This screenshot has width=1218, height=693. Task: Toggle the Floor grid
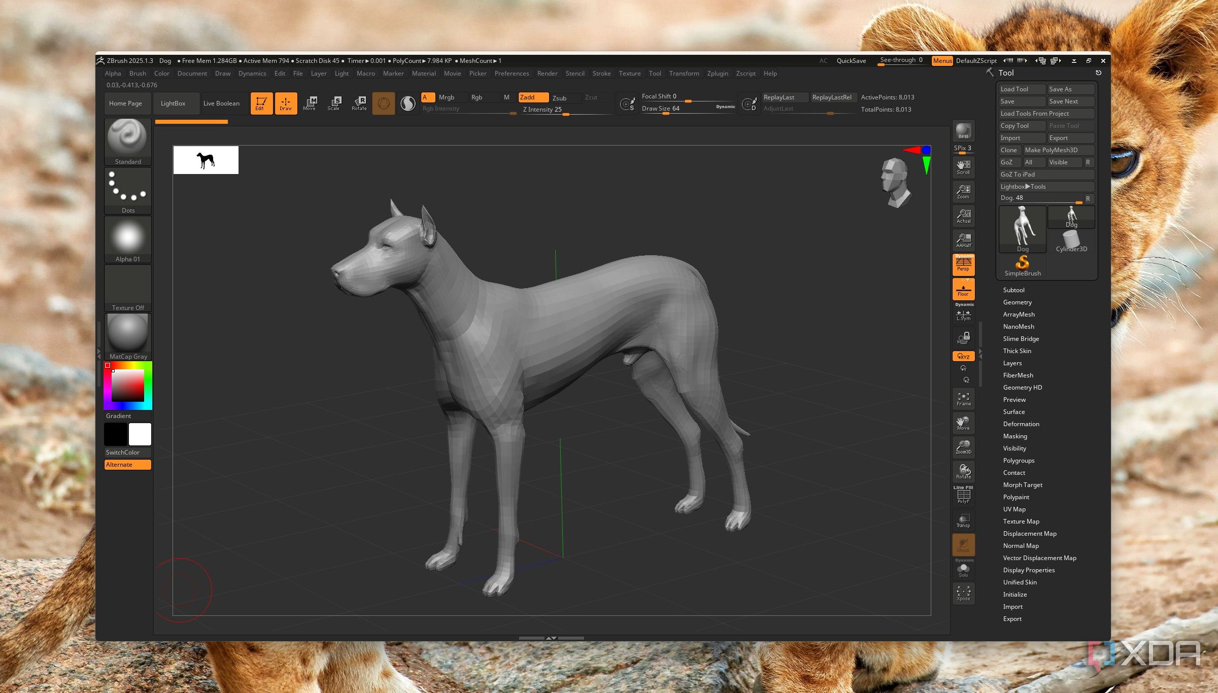[963, 289]
